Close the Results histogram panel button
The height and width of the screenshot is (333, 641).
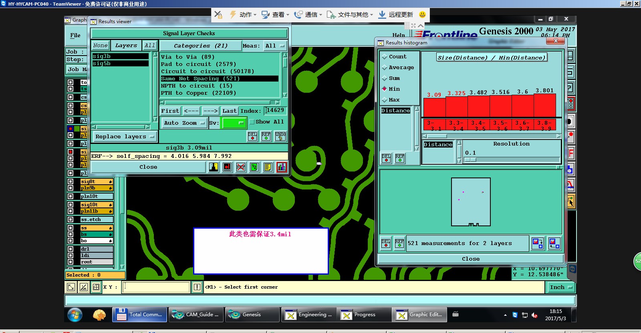click(471, 259)
